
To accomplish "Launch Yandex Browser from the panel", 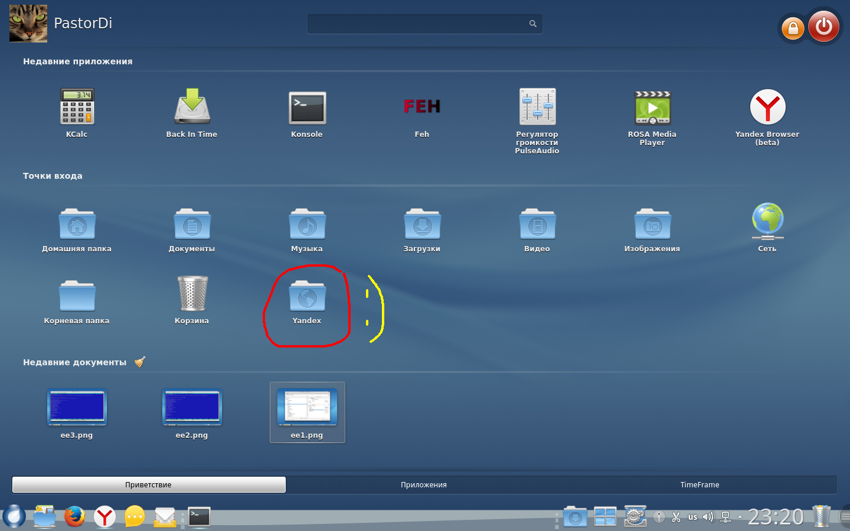I will click(x=104, y=517).
